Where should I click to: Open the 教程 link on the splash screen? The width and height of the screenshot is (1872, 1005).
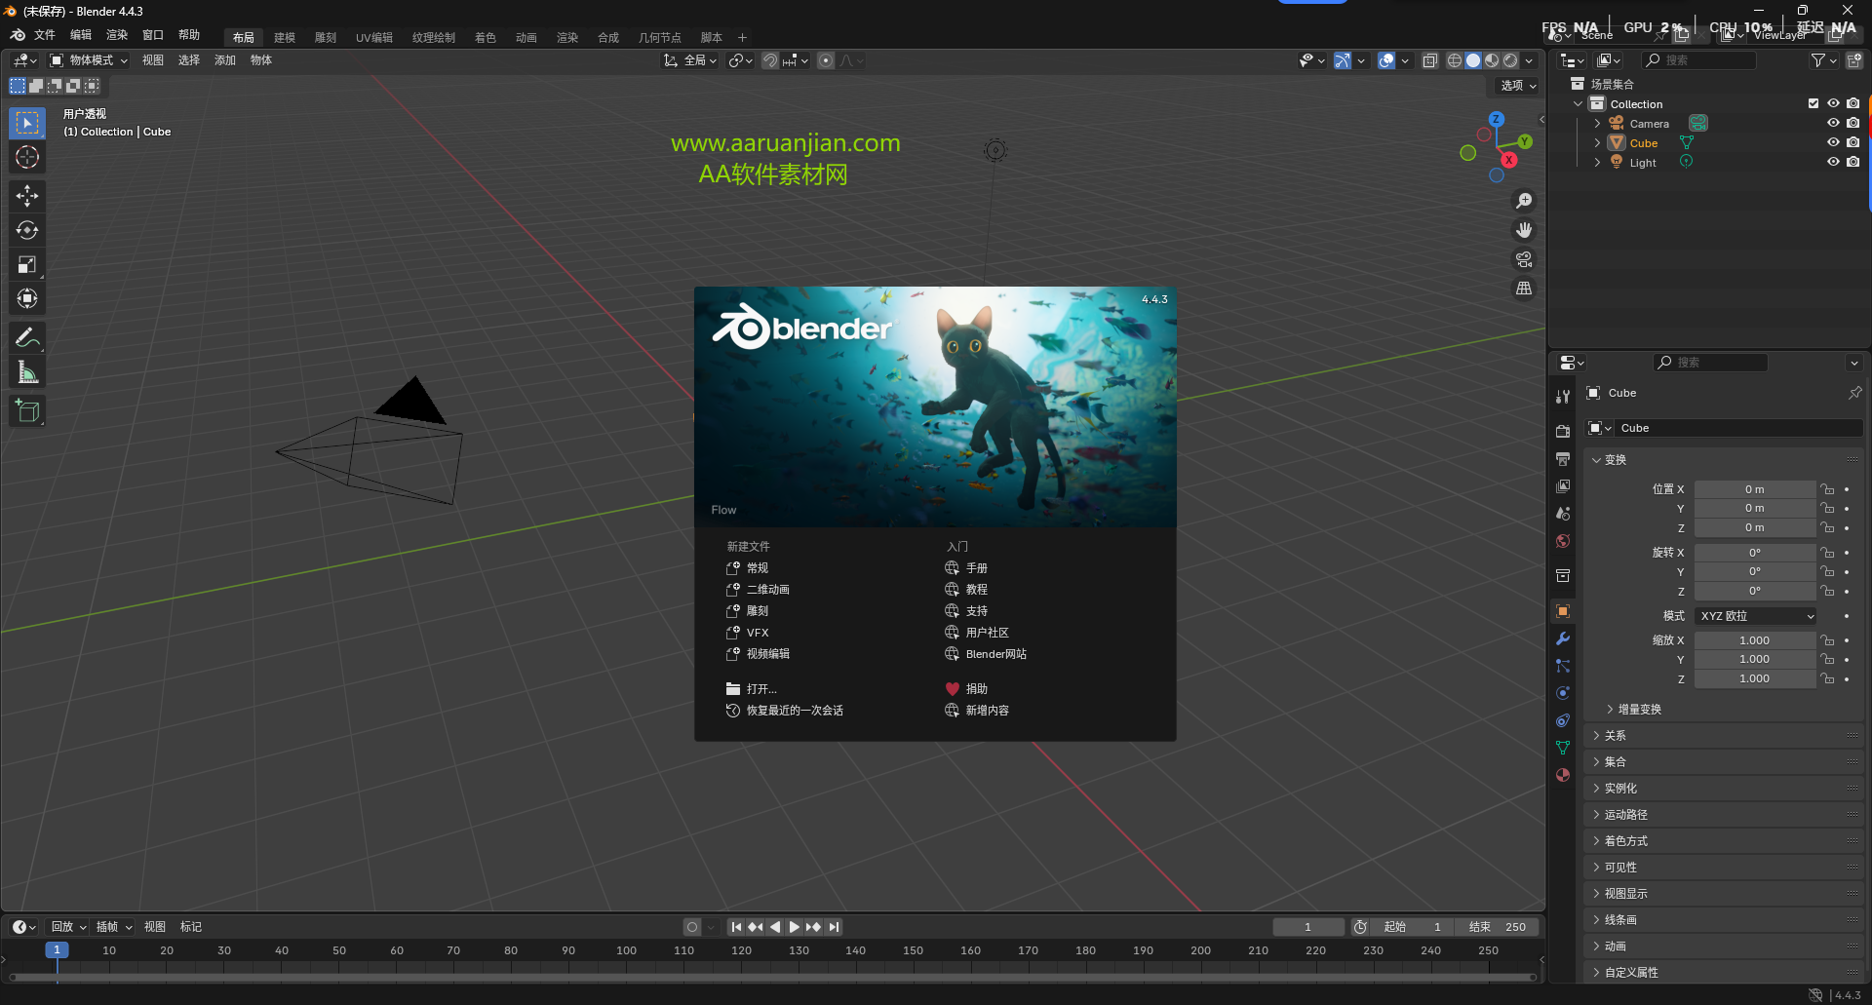pyautogui.click(x=976, y=589)
